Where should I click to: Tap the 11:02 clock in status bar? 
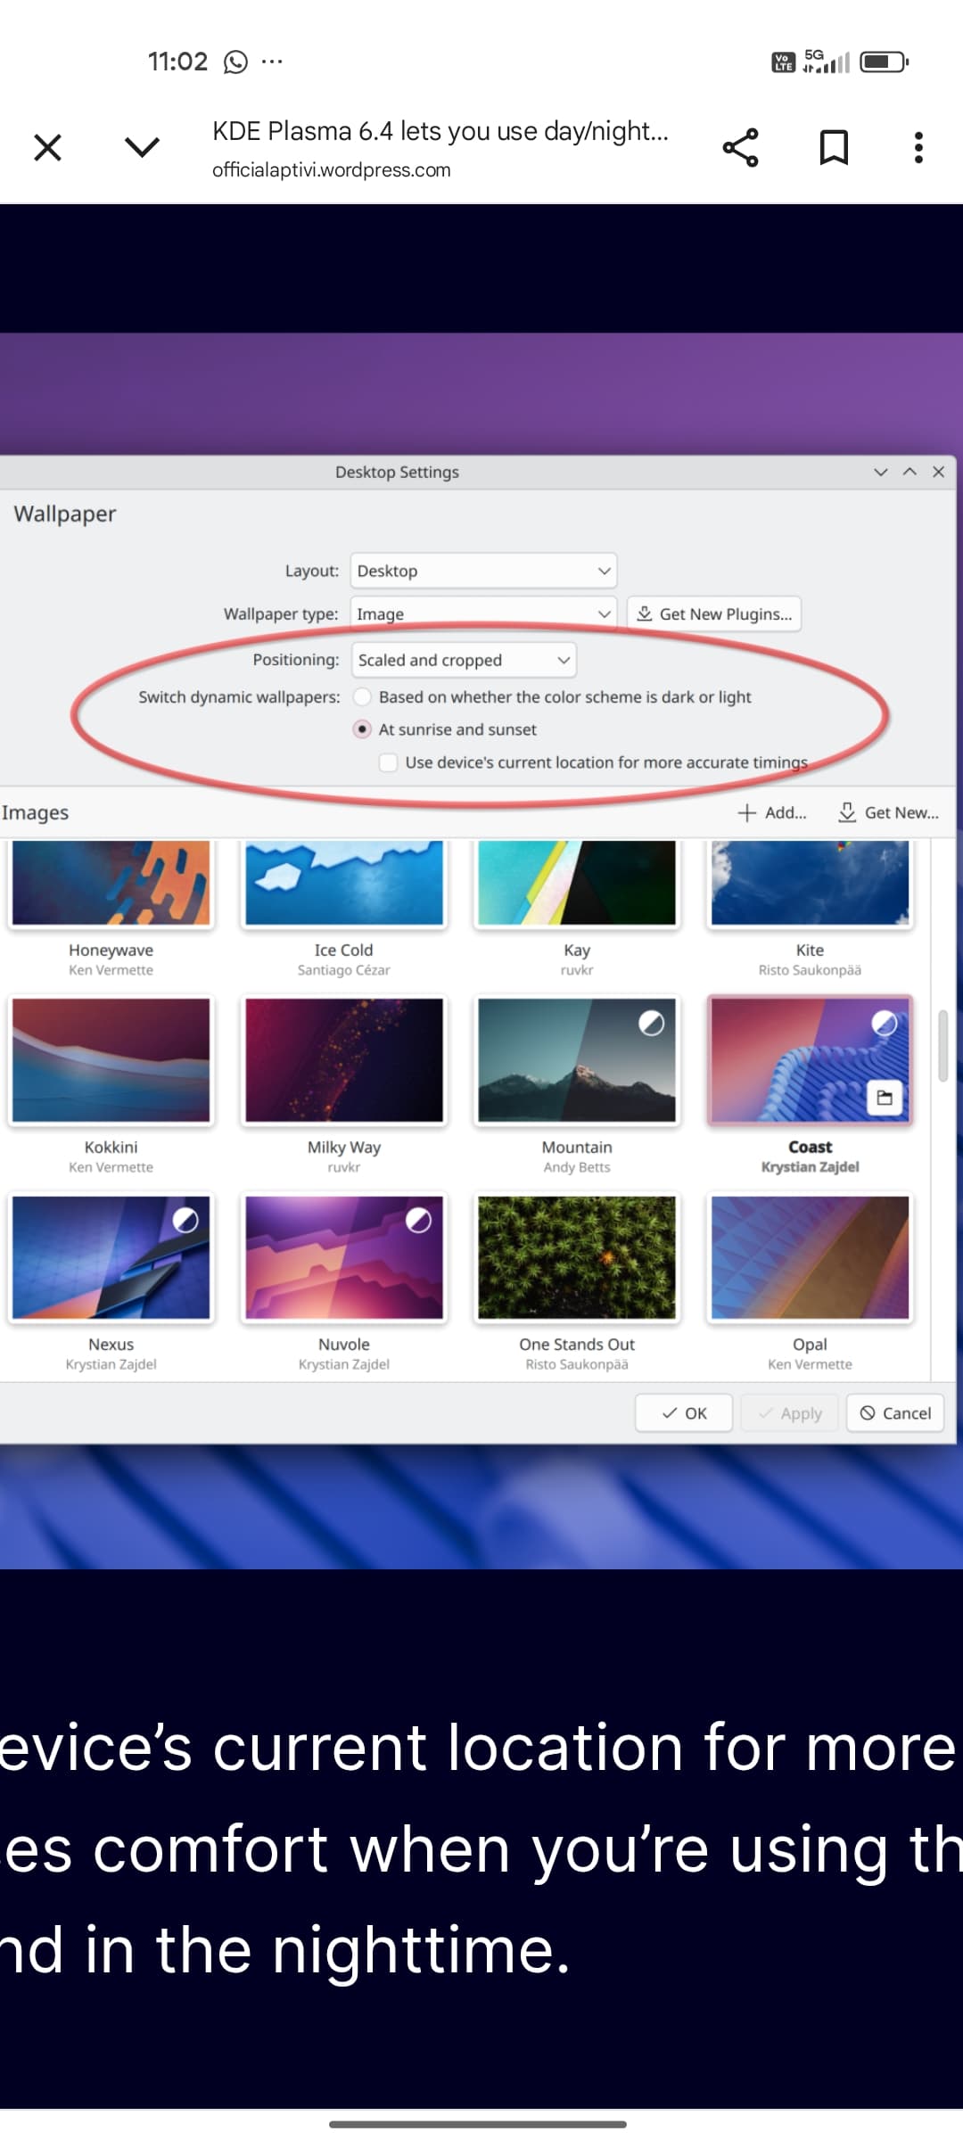point(177,62)
